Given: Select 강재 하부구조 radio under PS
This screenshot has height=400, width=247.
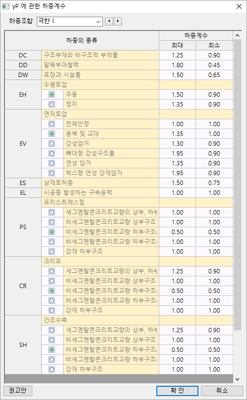Looking at the screenshot, I should coord(52,251).
